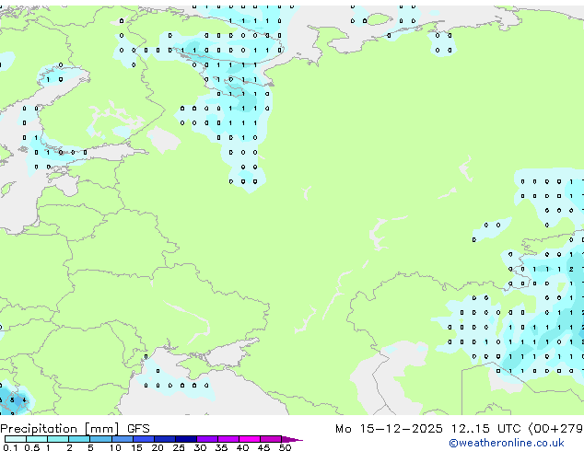Pick the dark navy legend swatch above 25
Image resolution: width=584 pixels, height=451 pixels.
pyautogui.click(x=185, y=439)
